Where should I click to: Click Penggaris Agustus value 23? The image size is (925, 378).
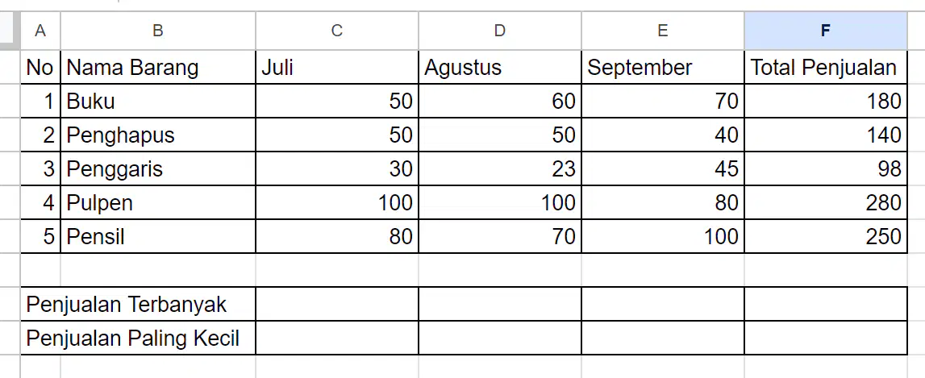coord(500,168)
